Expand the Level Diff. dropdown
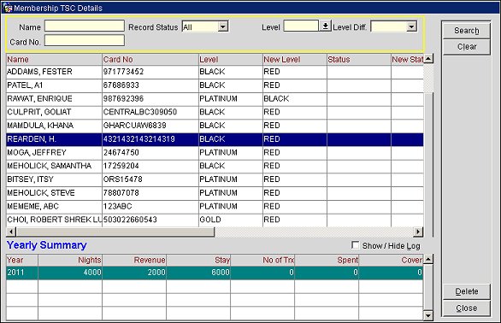The width and height of the screenshot is (501, 323). click(412, 26)
